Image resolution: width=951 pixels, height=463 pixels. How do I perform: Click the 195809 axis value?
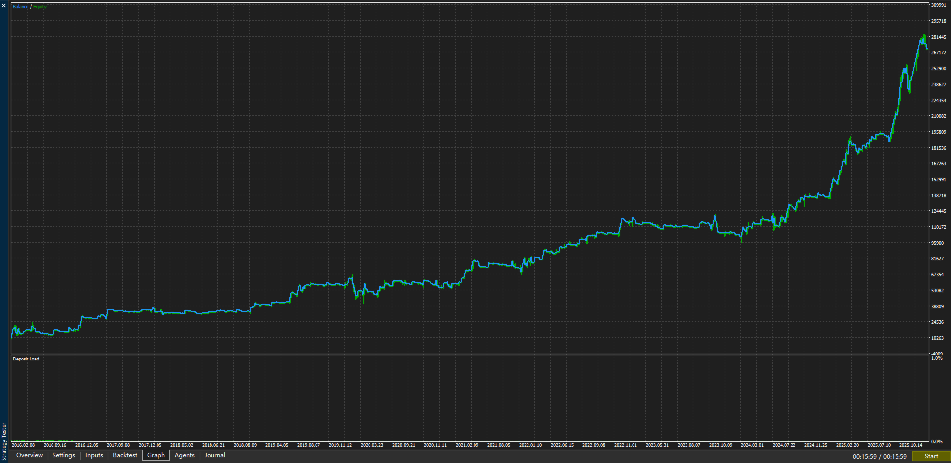point(939,132)
